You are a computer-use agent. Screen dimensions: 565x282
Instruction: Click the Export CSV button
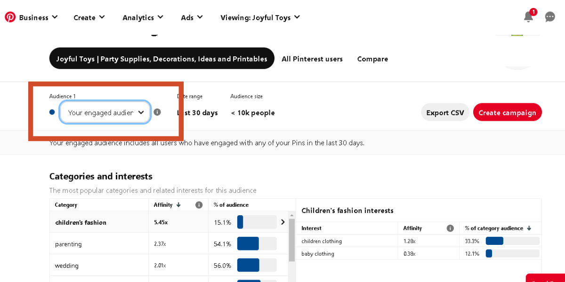[445, 112]
